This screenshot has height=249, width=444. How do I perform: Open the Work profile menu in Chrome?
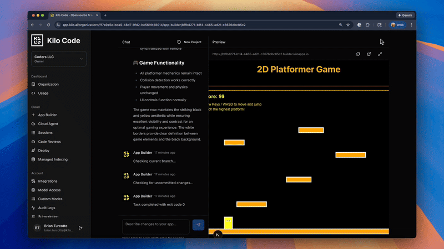pos(397,25)
